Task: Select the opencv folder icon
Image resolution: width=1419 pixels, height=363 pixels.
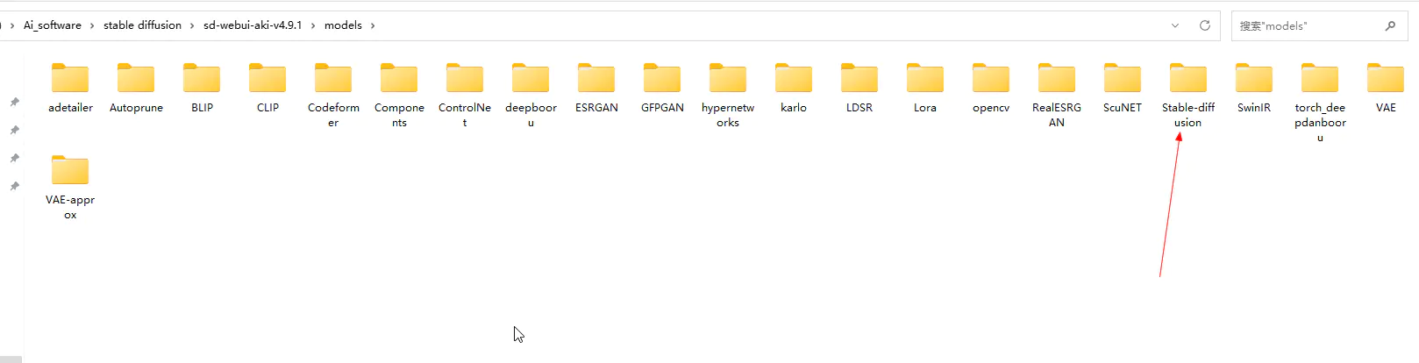Action: (x=991, y=79)
